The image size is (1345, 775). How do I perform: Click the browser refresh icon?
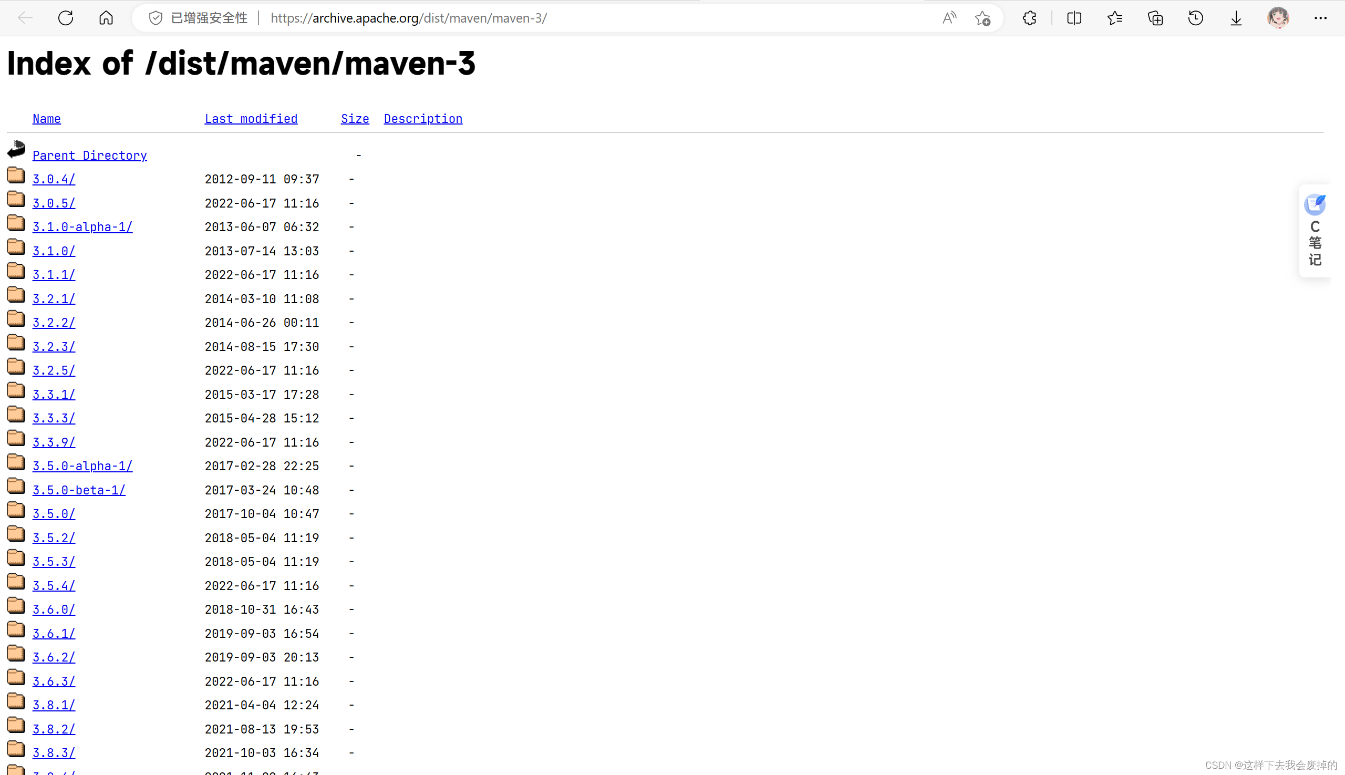point(66,18)
